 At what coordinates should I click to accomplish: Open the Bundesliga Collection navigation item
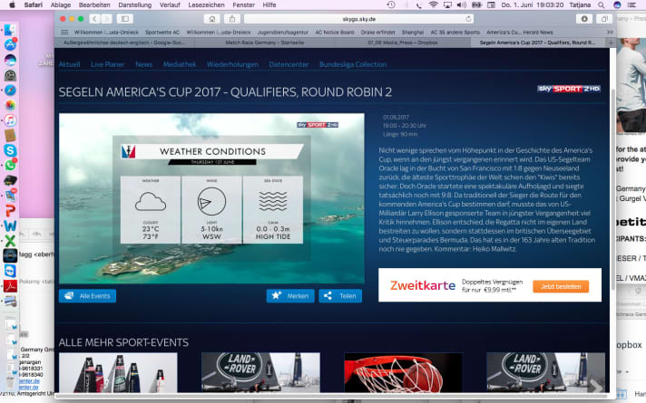point(353,64)
